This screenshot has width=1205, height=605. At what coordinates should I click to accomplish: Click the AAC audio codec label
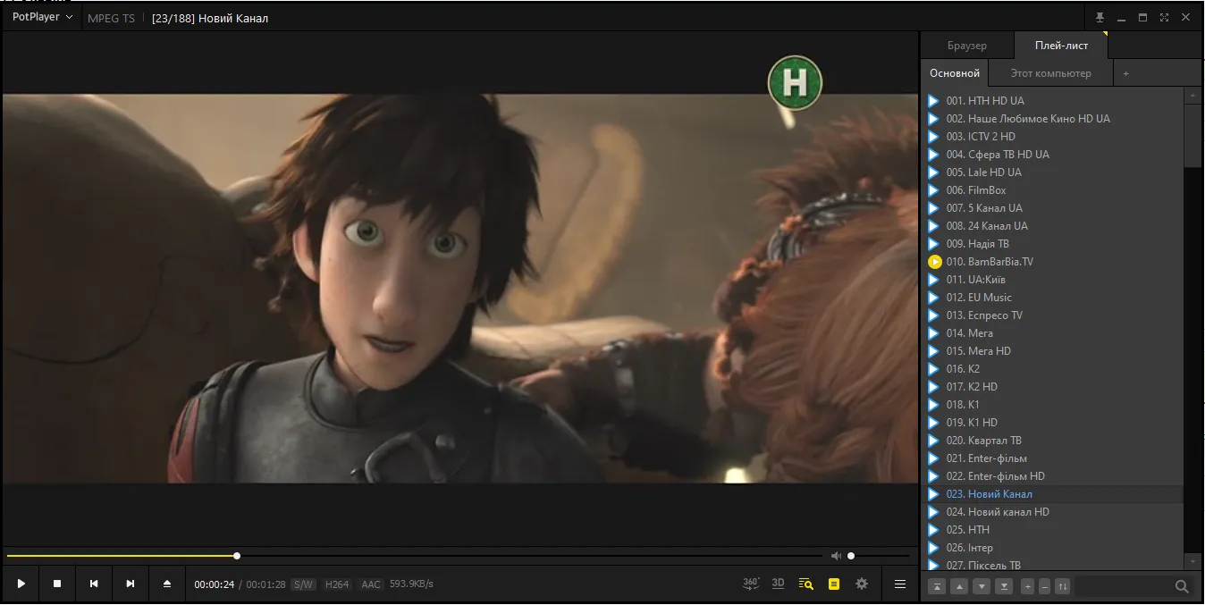click(371, 584)
